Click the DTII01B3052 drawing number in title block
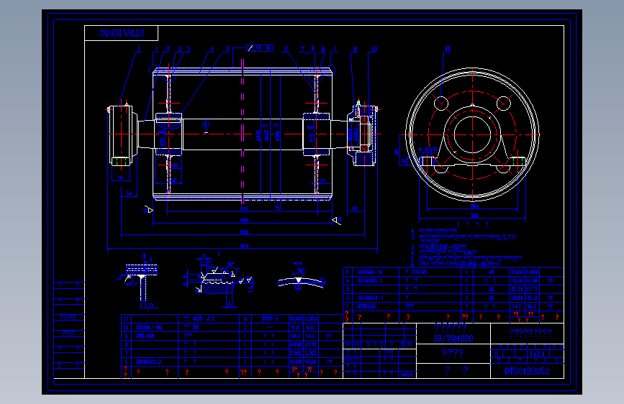This screenshot has width=624, height=404. 527,371
